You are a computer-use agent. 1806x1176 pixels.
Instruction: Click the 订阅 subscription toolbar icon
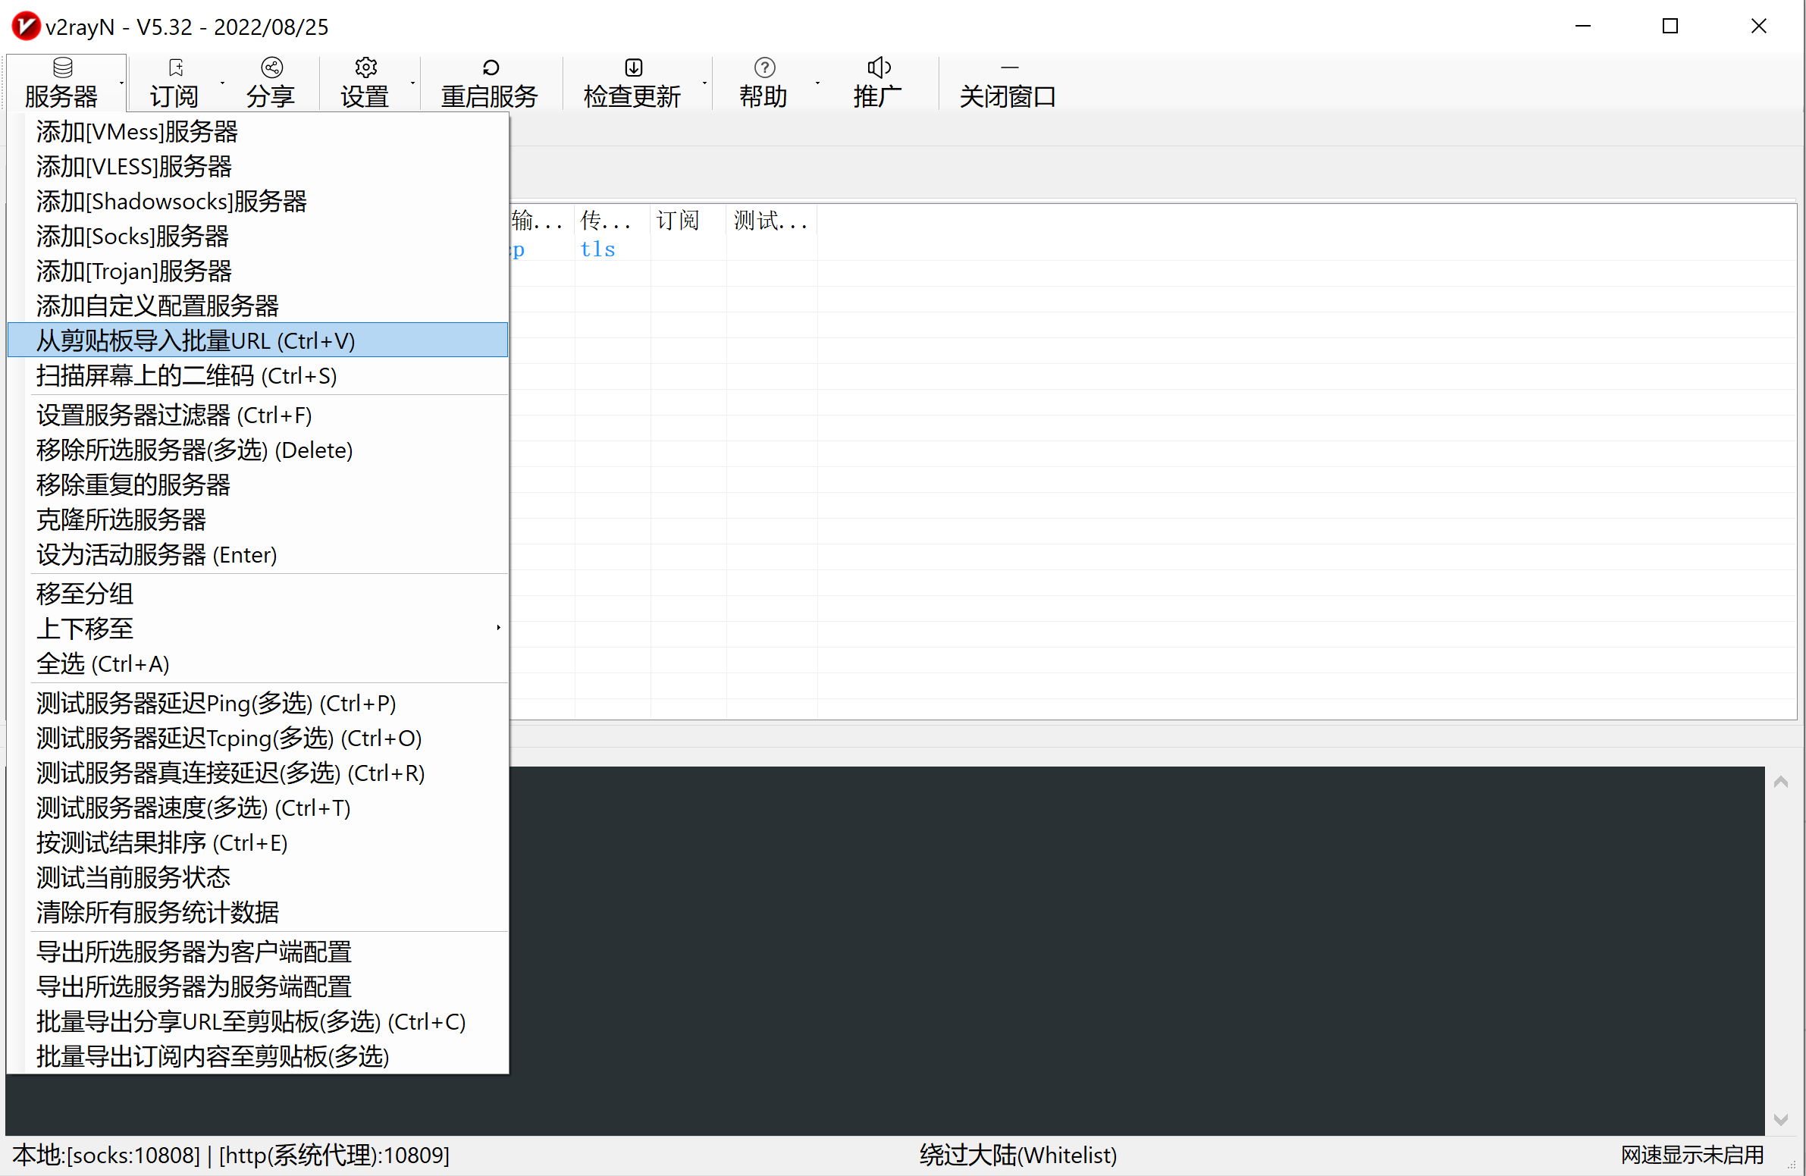[x=175, y=67]
